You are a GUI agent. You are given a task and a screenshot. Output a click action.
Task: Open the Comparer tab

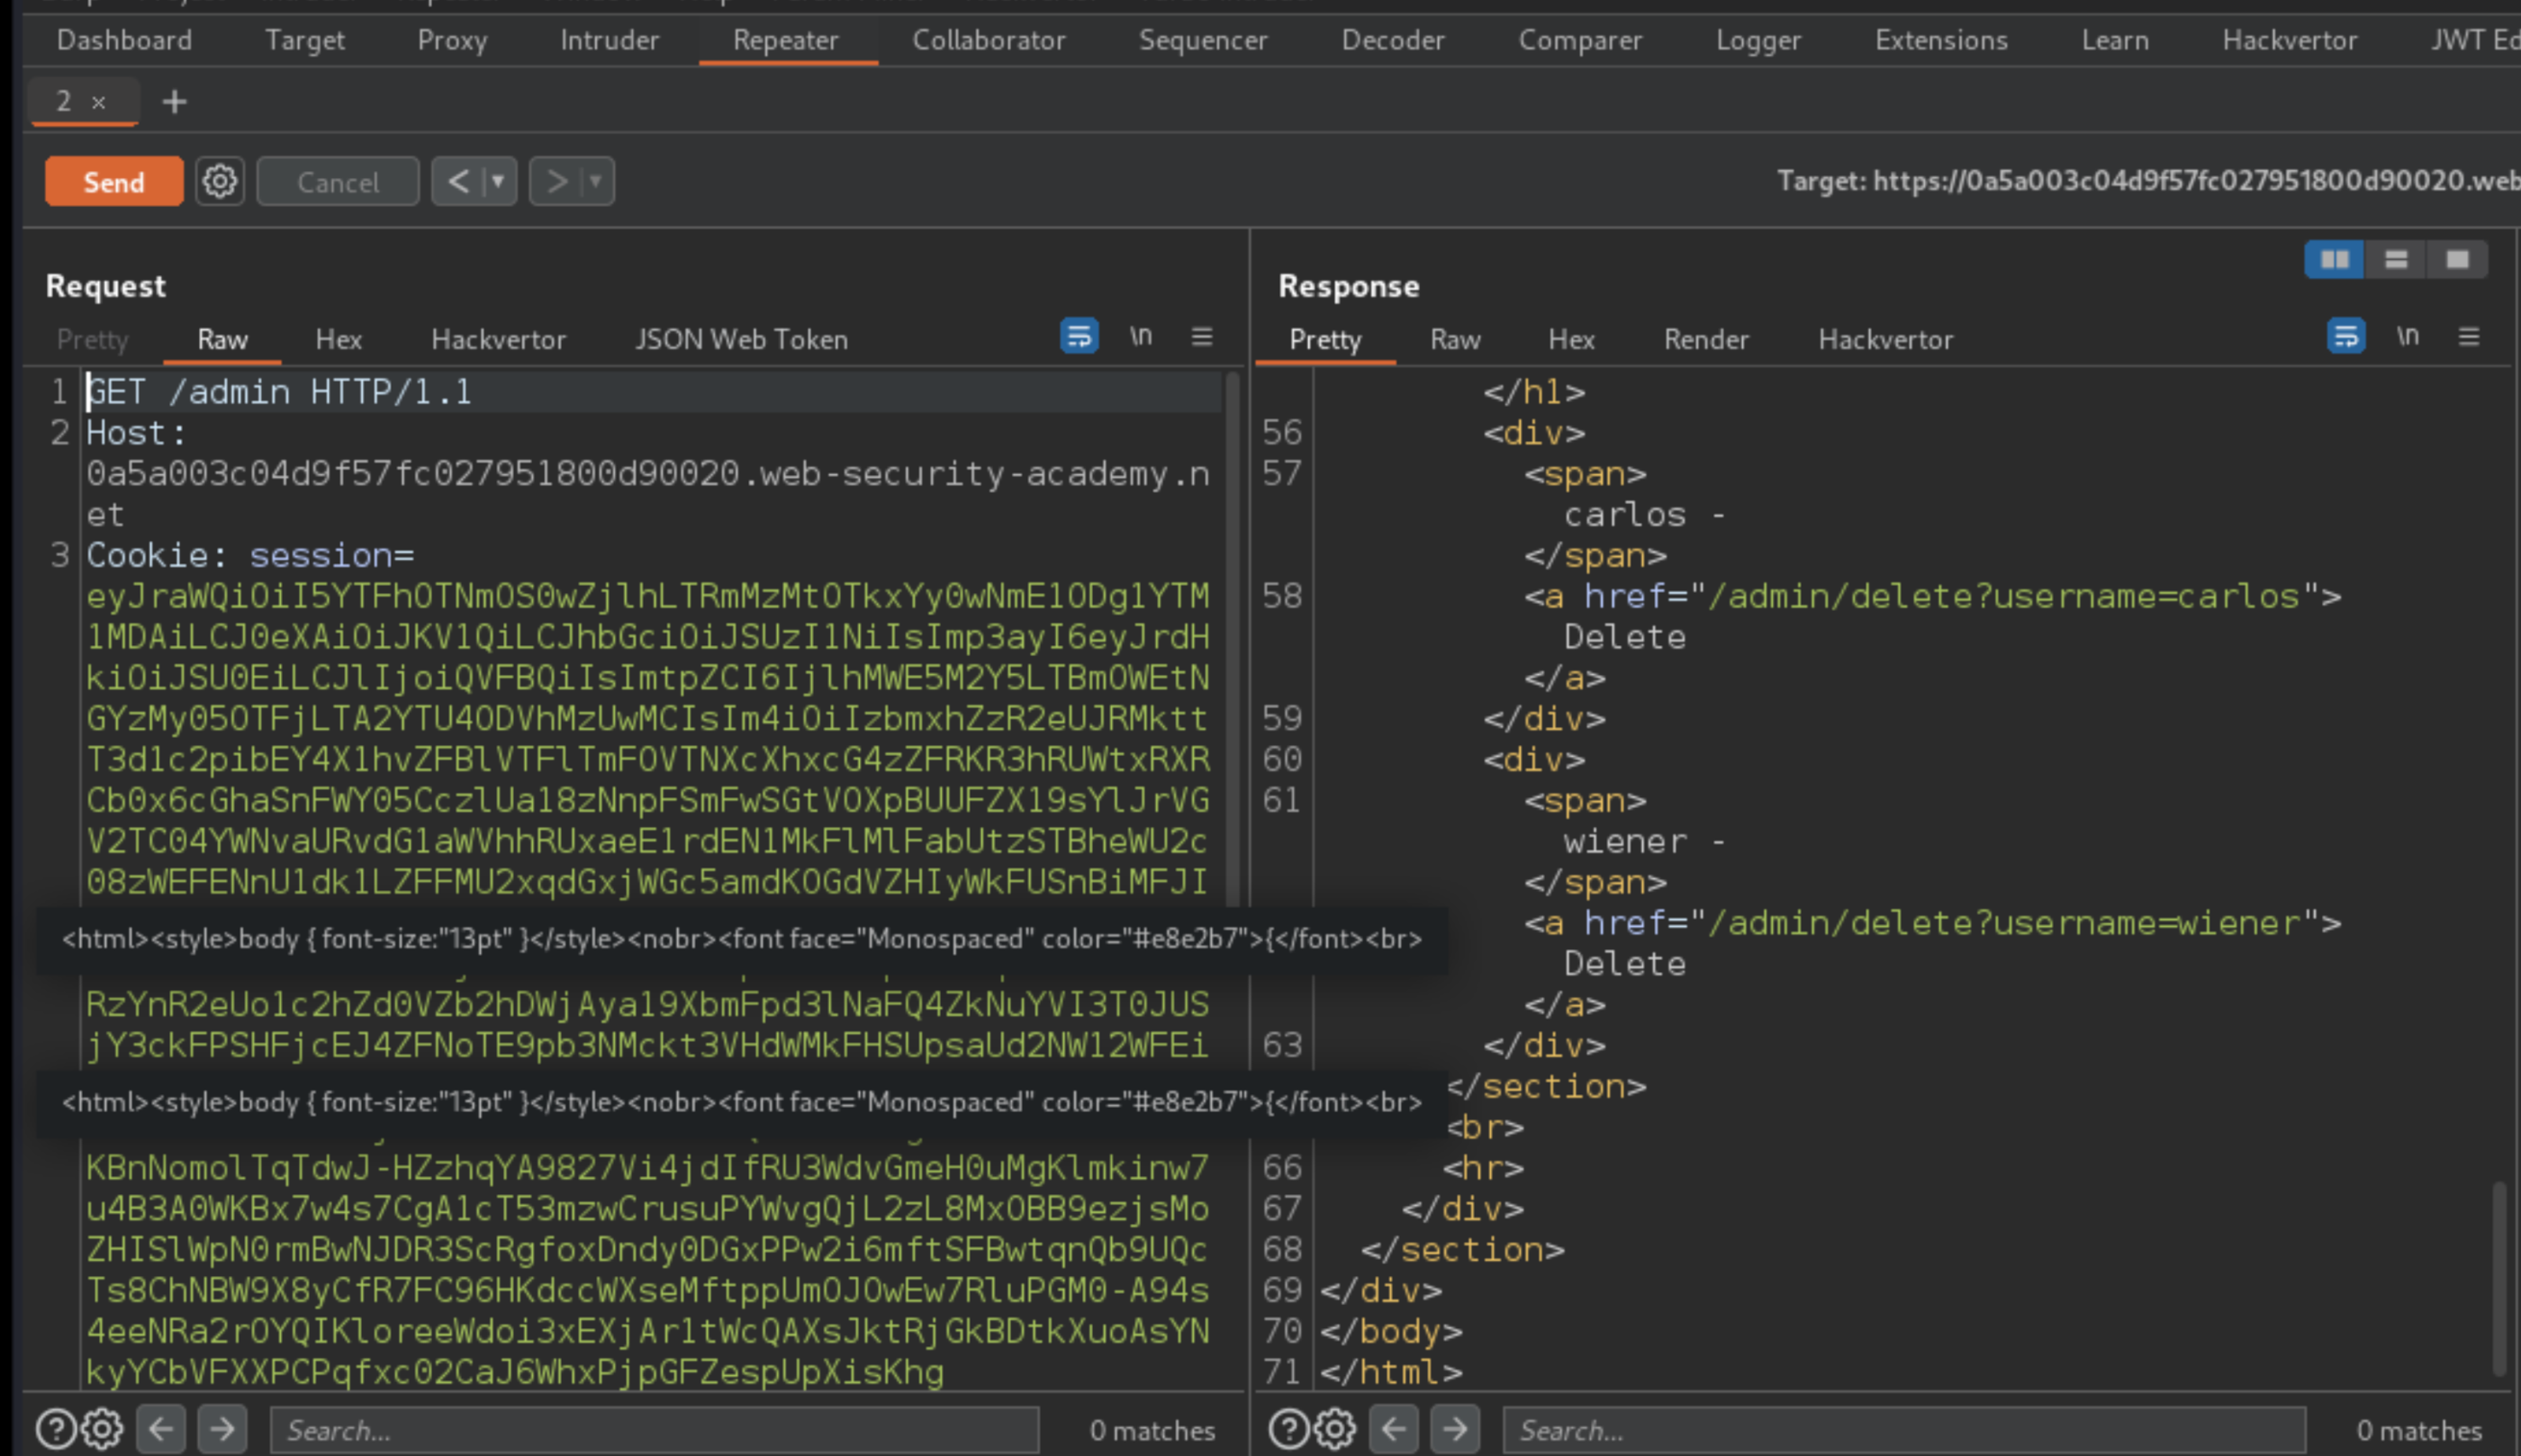(x=1579, y=40)
